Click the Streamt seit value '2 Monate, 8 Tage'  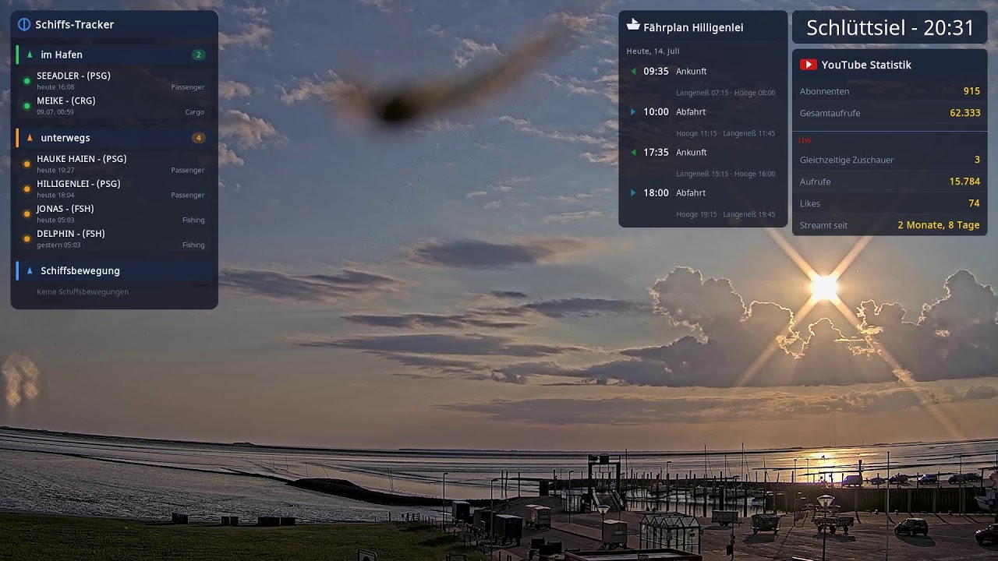[939, 225]
